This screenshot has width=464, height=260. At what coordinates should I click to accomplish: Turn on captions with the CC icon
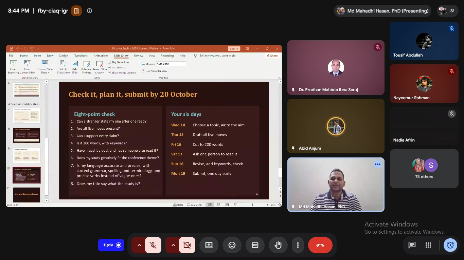tap(255, 245)
